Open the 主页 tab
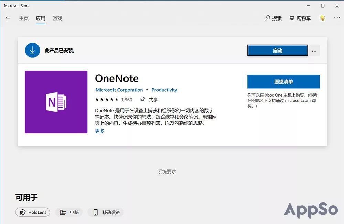This screenshot has height=224, width=344. pyautogui.click(x=24, y=19)
